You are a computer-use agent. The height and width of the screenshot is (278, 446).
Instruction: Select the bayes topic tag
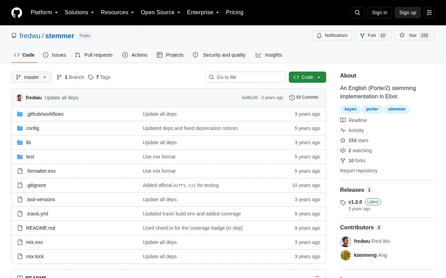pyautogui.click(x=350, y=109)
